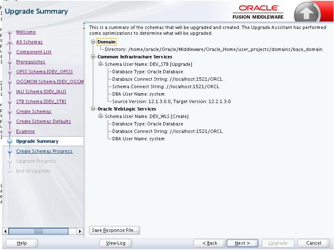Go back with the Back button
334x250 pixels.
pos(210,243)
